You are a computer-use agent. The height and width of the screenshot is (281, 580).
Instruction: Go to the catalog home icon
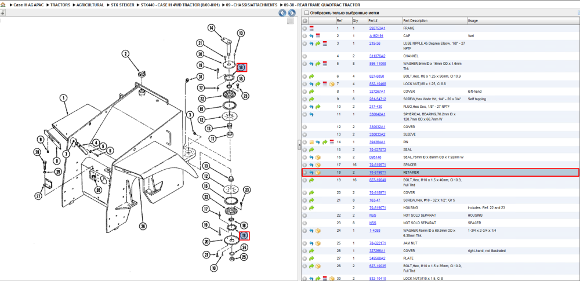(x=3, y=5)
